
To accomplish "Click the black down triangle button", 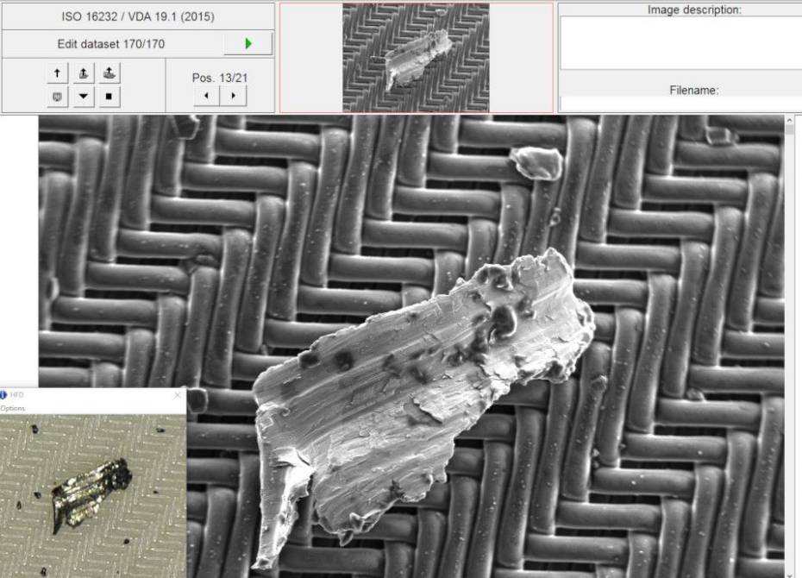I will point(83,97).
